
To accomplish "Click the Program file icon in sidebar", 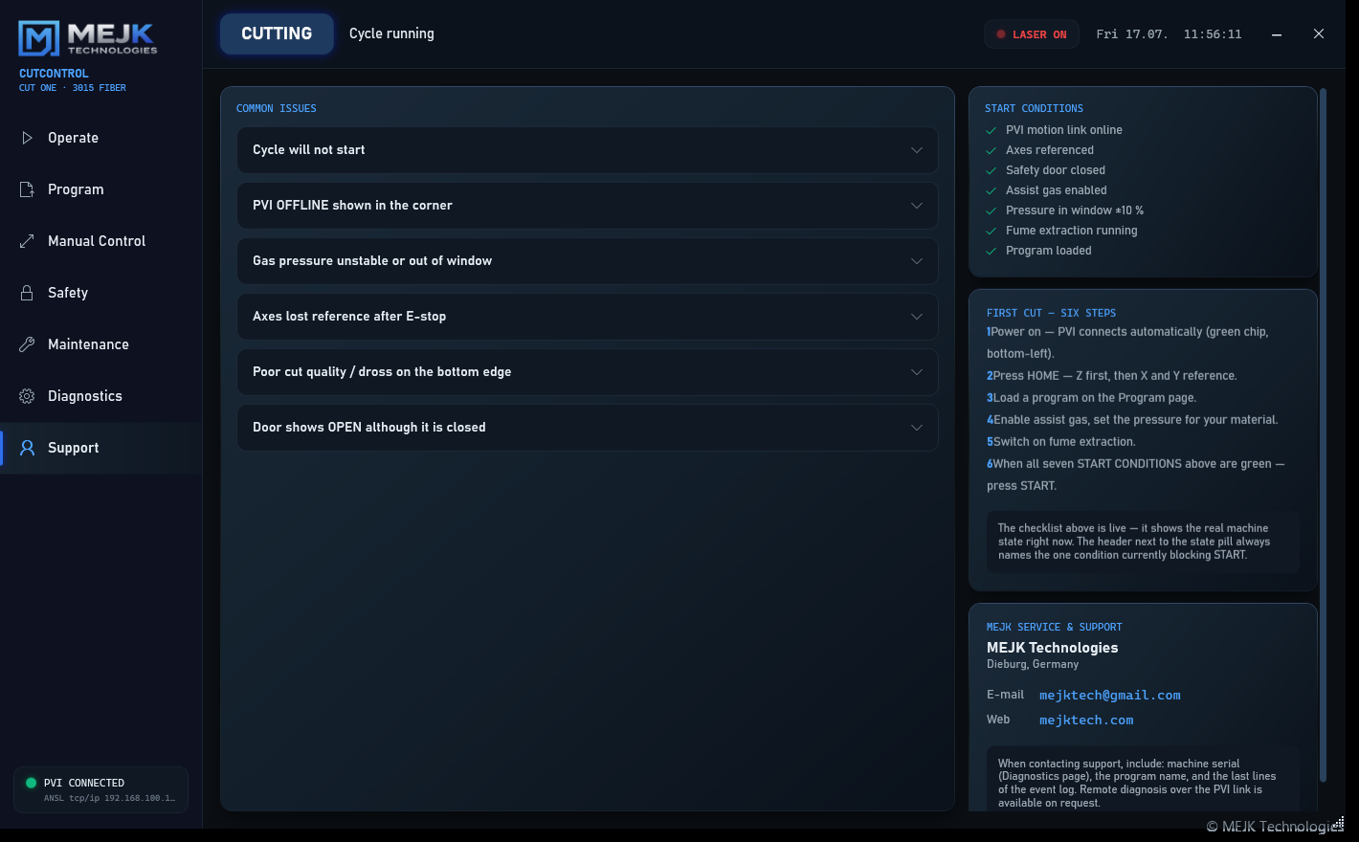I will [27, 189].
